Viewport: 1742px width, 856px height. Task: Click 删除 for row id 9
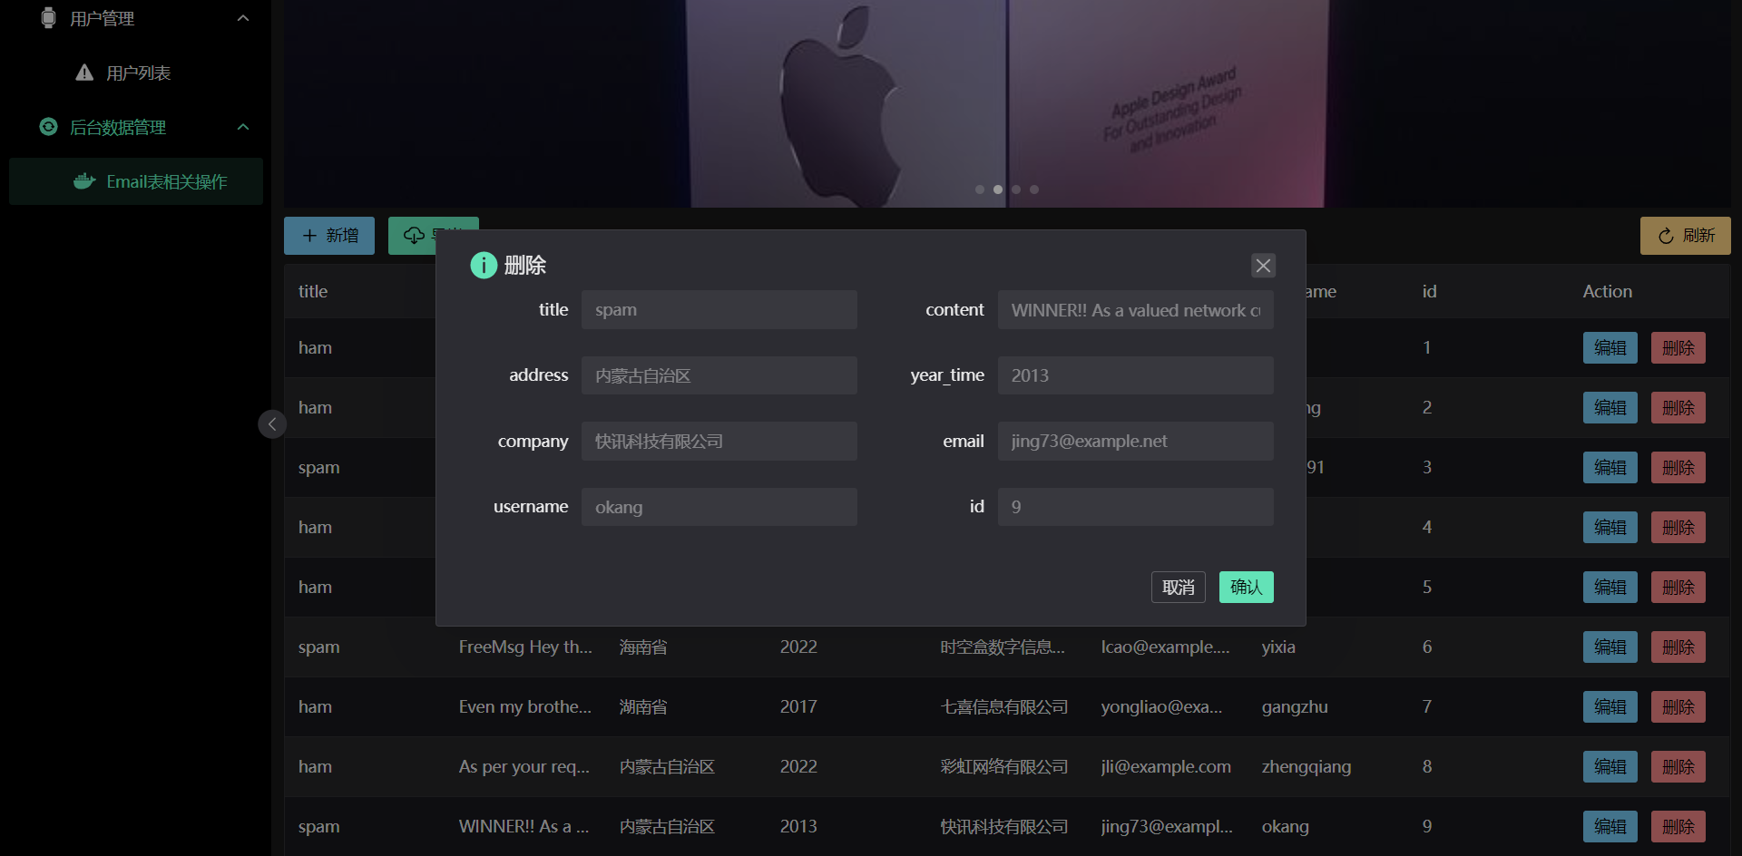(1678, 827)
